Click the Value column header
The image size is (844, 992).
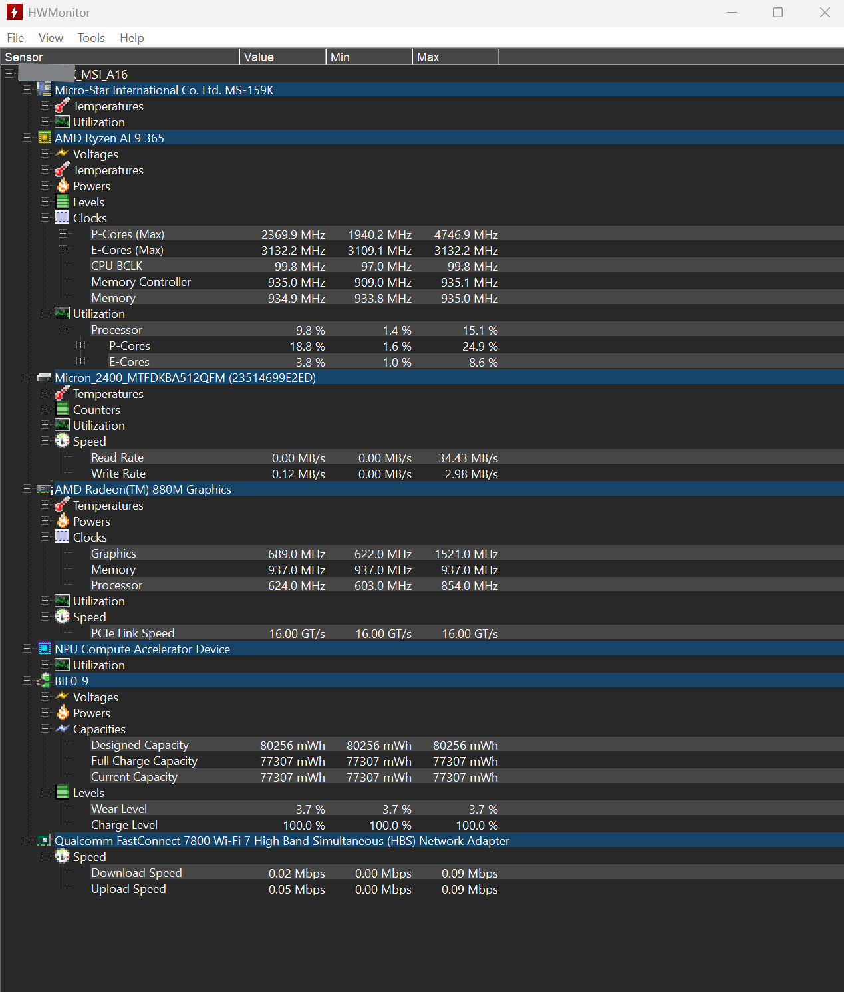pos(283,57)
